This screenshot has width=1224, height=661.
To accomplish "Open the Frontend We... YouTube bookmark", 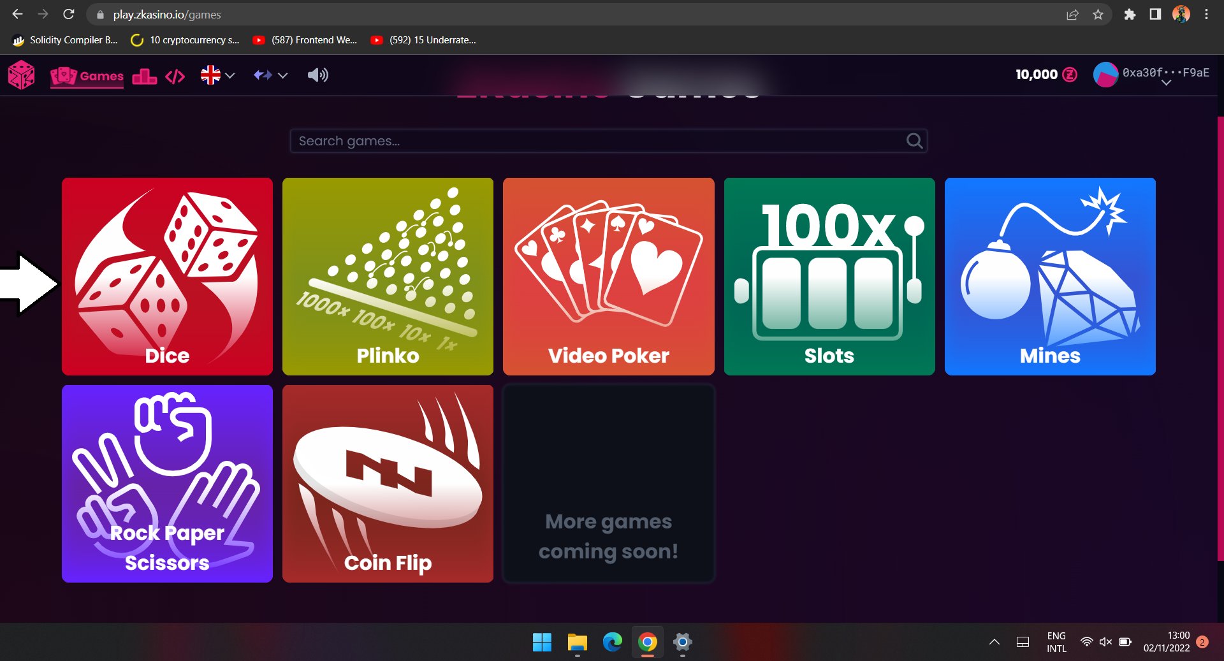I will tap(305, 40).
